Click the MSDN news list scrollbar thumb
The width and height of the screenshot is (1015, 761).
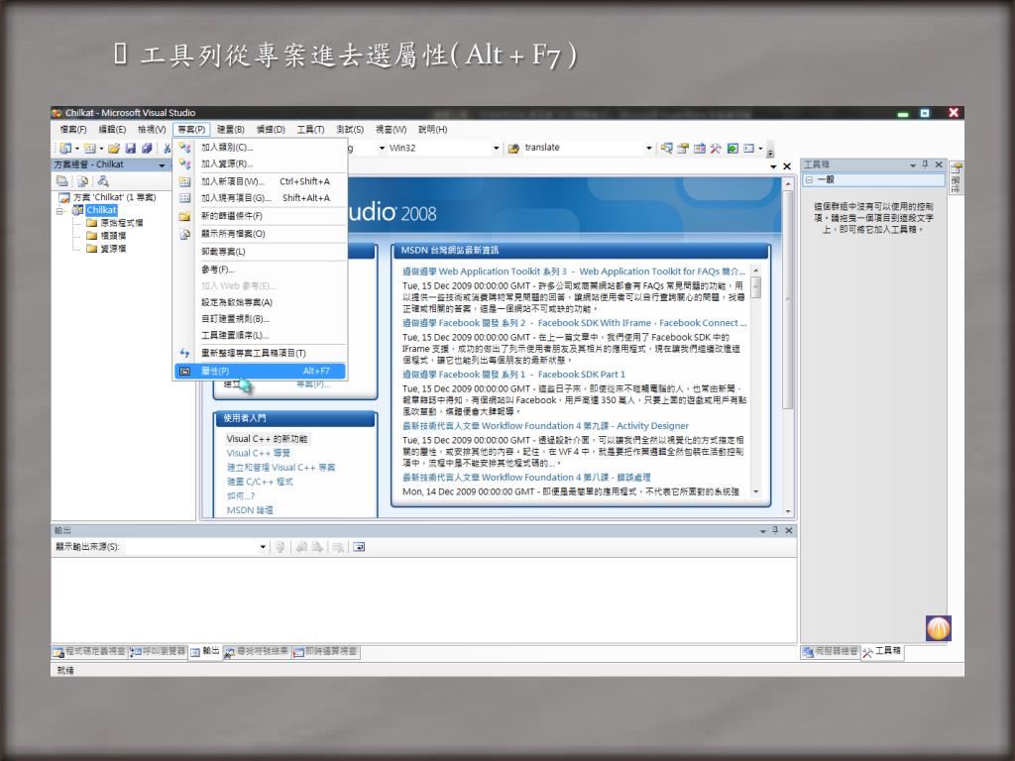click(x=756, y=286)
